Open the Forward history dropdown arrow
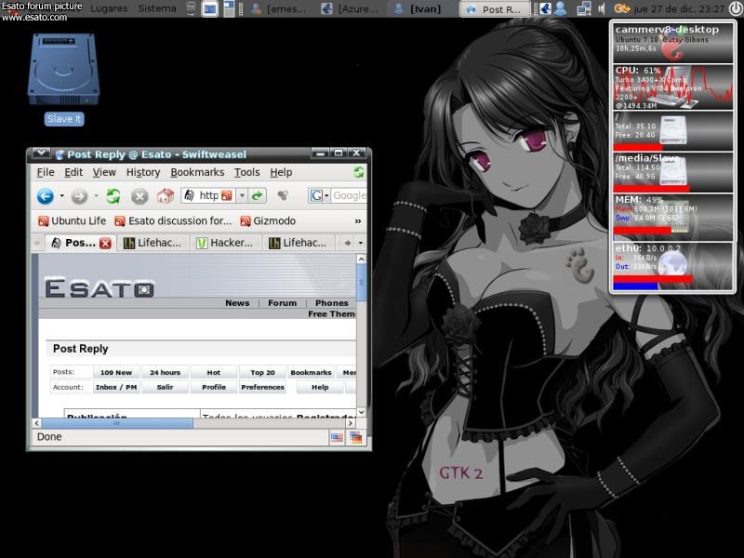The width and height of the screenshot is (744, 558). click(96, 195)
